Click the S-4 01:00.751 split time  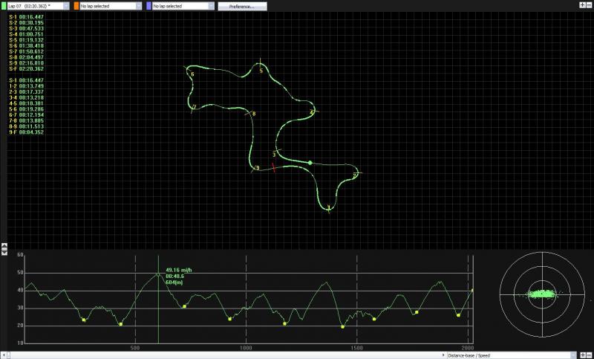click(x=26, y=34)
